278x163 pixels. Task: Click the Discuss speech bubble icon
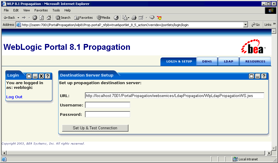152,17
